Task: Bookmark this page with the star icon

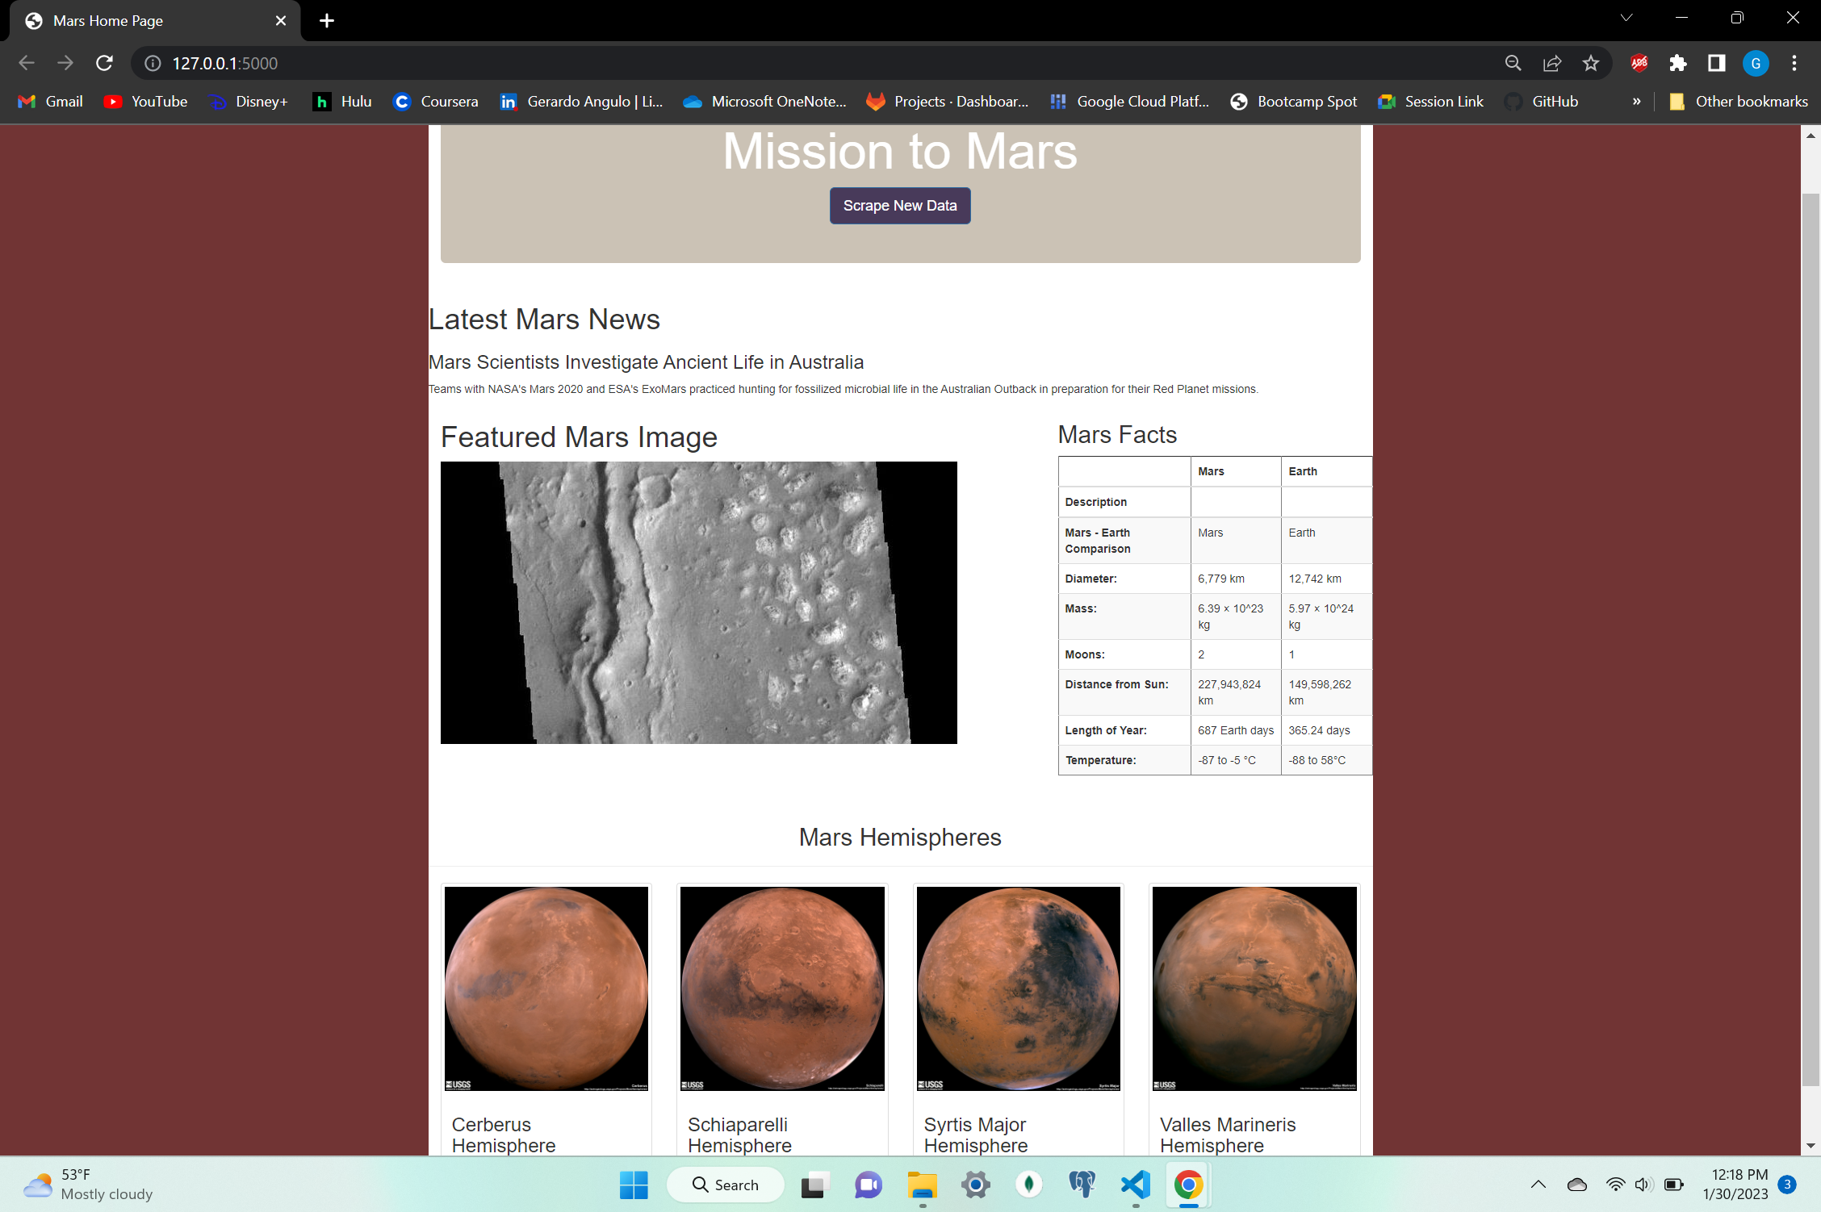Action: click(1591, 63)
